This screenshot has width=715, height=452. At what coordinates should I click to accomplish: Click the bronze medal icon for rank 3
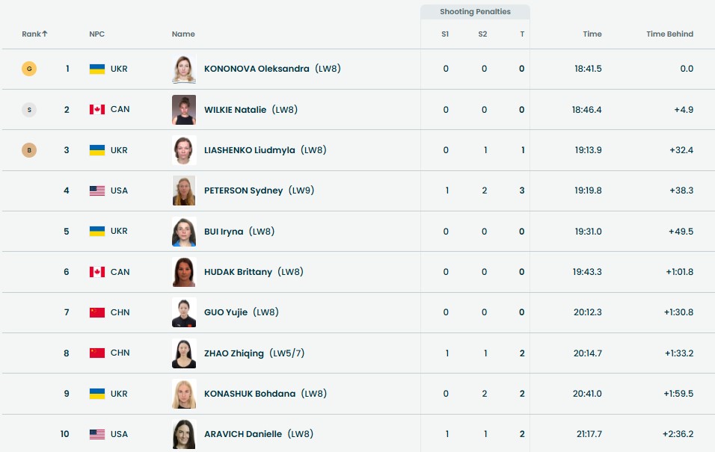click(29, 150)
